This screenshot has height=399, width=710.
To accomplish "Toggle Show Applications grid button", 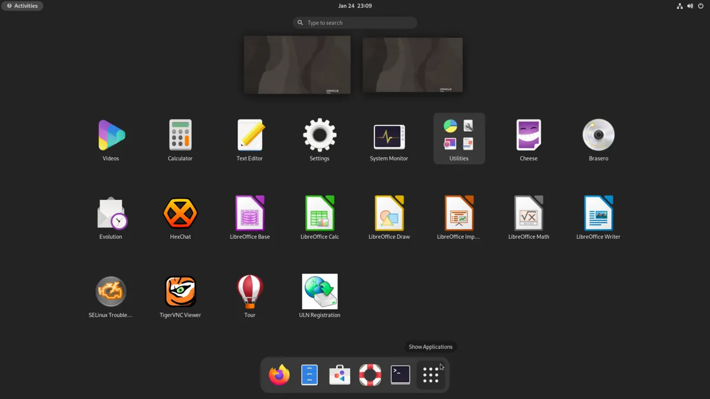I will [431, 375].
